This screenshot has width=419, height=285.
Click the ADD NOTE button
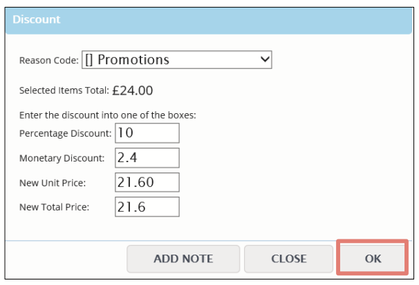[x=183, y=259]
